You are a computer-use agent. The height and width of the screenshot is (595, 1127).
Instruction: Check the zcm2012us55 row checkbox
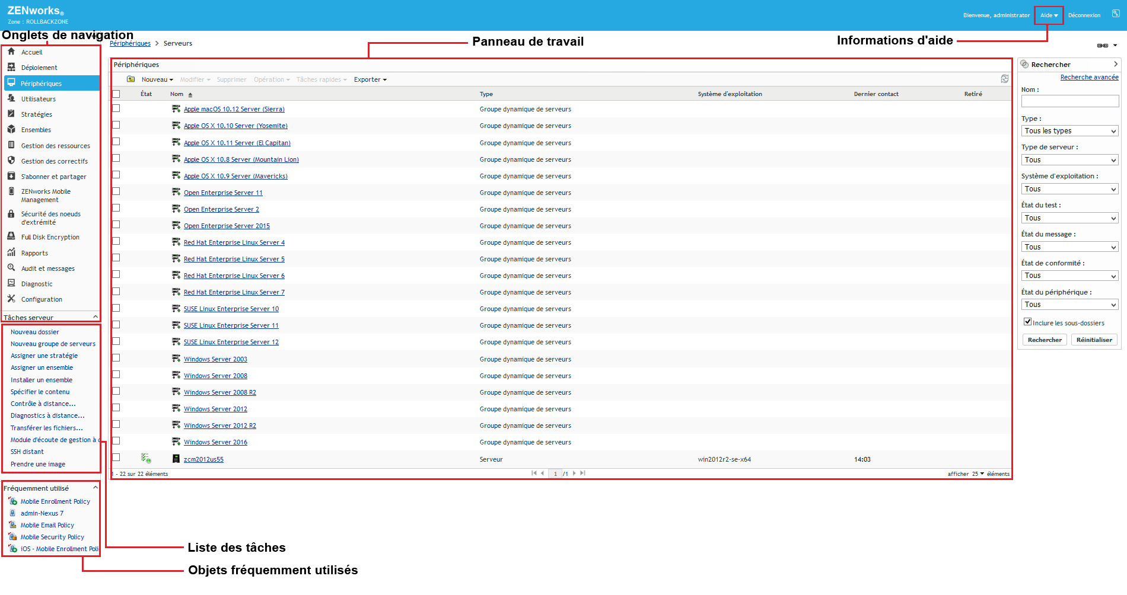[x=116, y=458]
